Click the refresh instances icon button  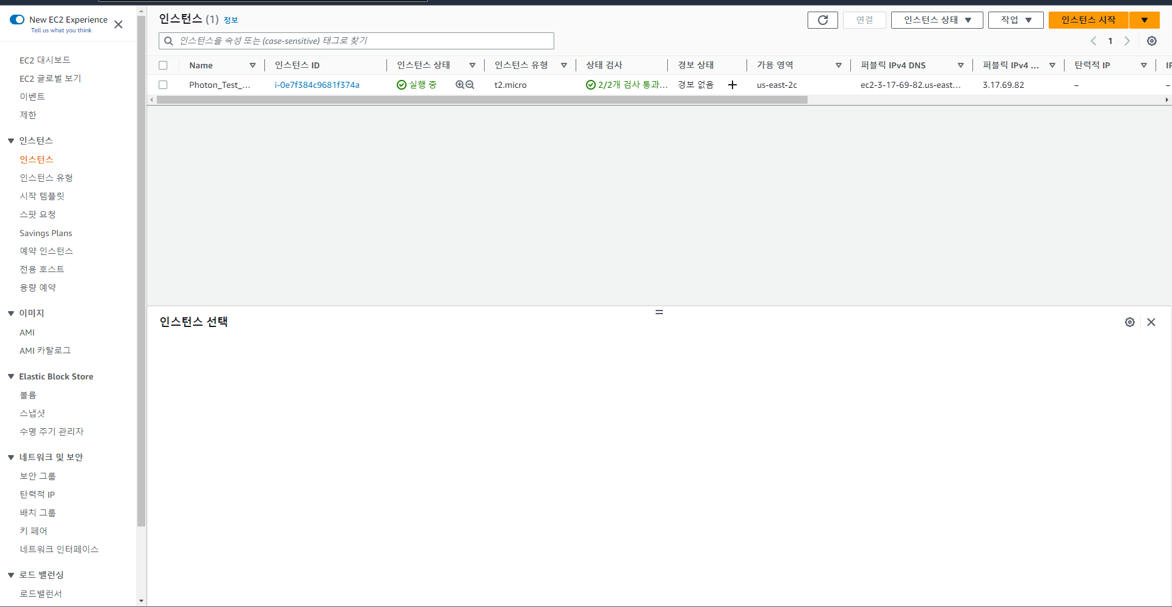pos(822,20)
